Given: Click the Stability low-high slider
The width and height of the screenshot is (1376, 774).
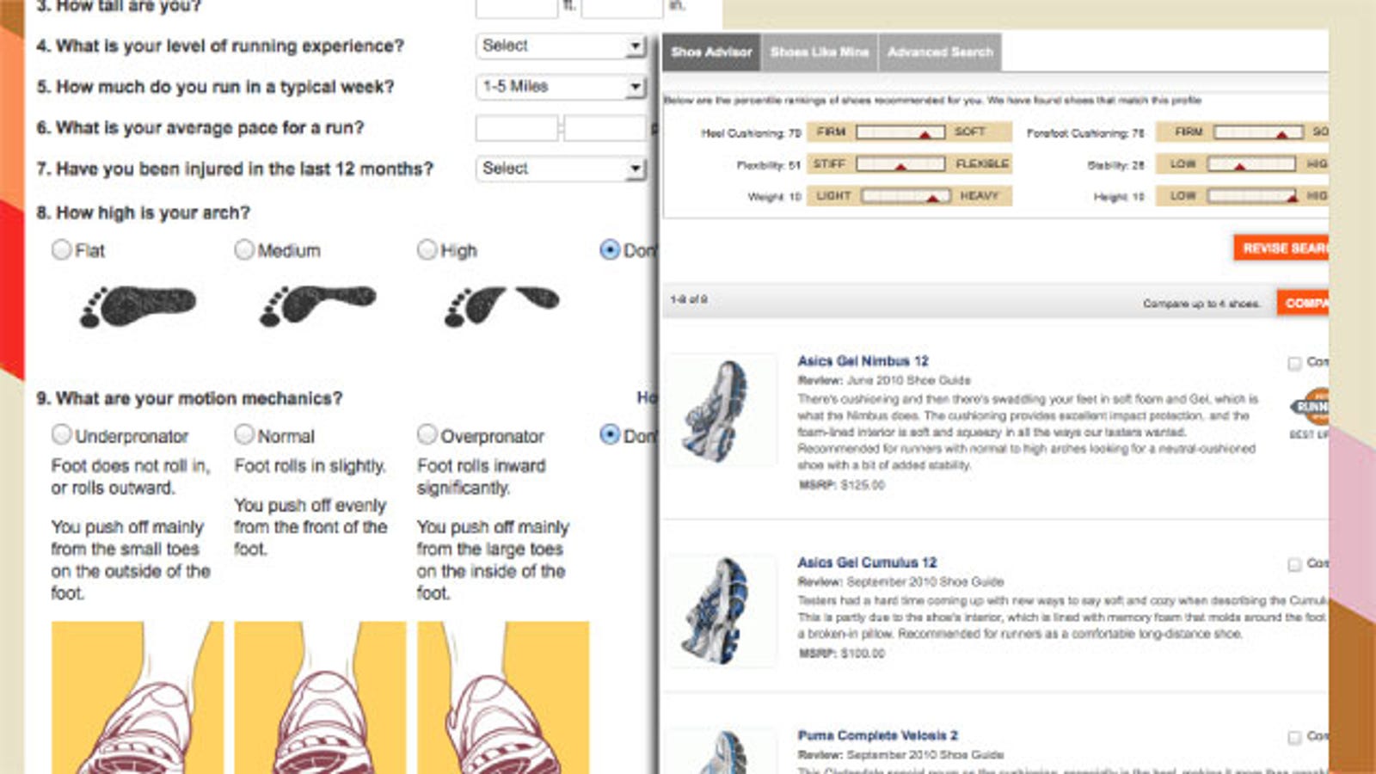Looking at the screenshot, I should pos(1251,163).
